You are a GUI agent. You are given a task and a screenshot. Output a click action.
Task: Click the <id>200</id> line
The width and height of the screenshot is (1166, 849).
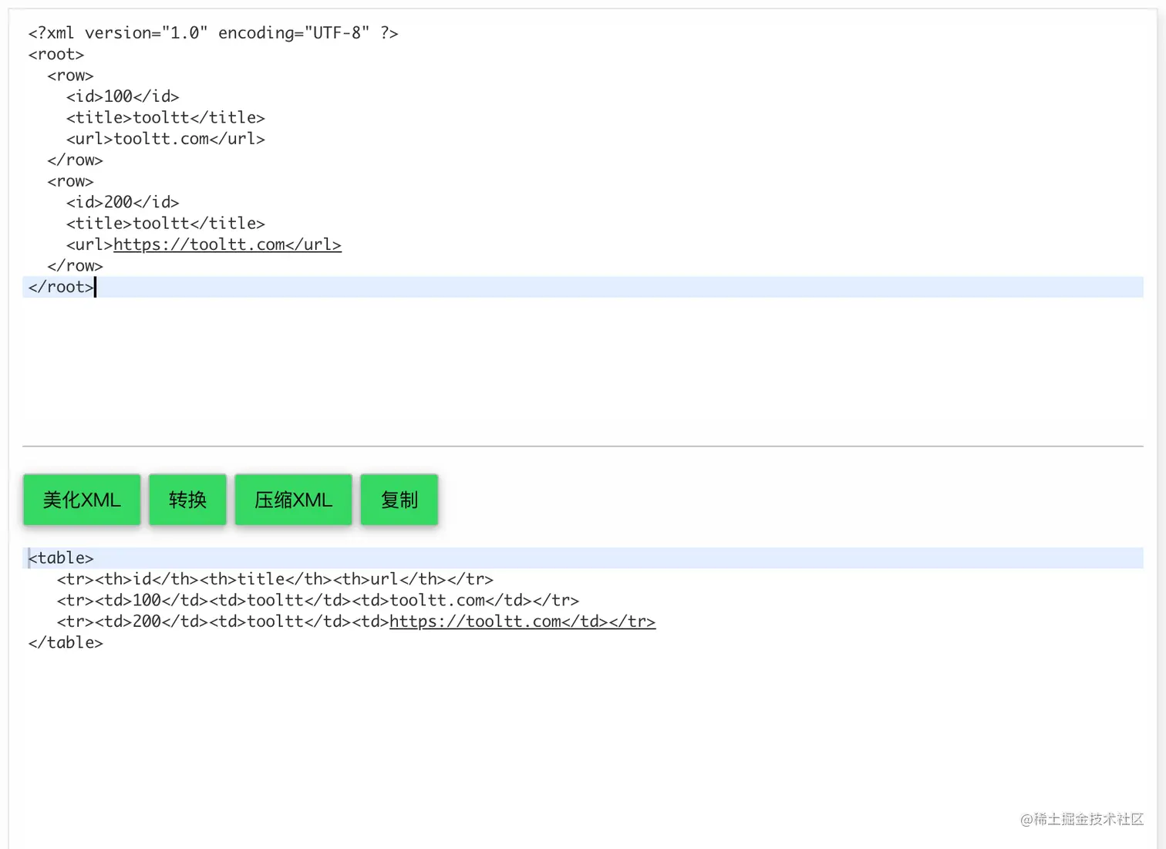tap(123, 202)
